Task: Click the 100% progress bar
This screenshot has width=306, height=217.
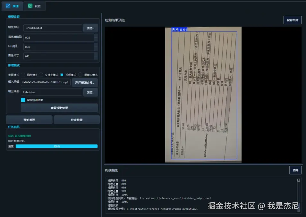Action: tap(57, 146)
